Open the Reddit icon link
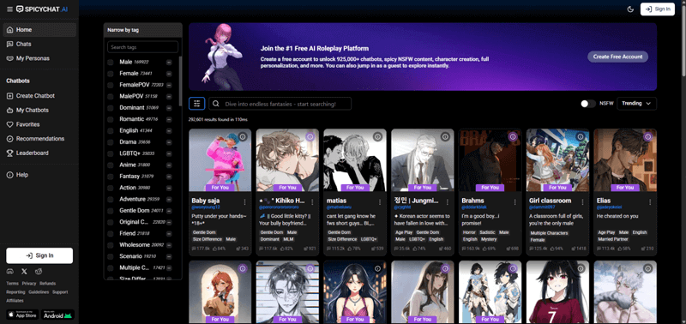 39,272
